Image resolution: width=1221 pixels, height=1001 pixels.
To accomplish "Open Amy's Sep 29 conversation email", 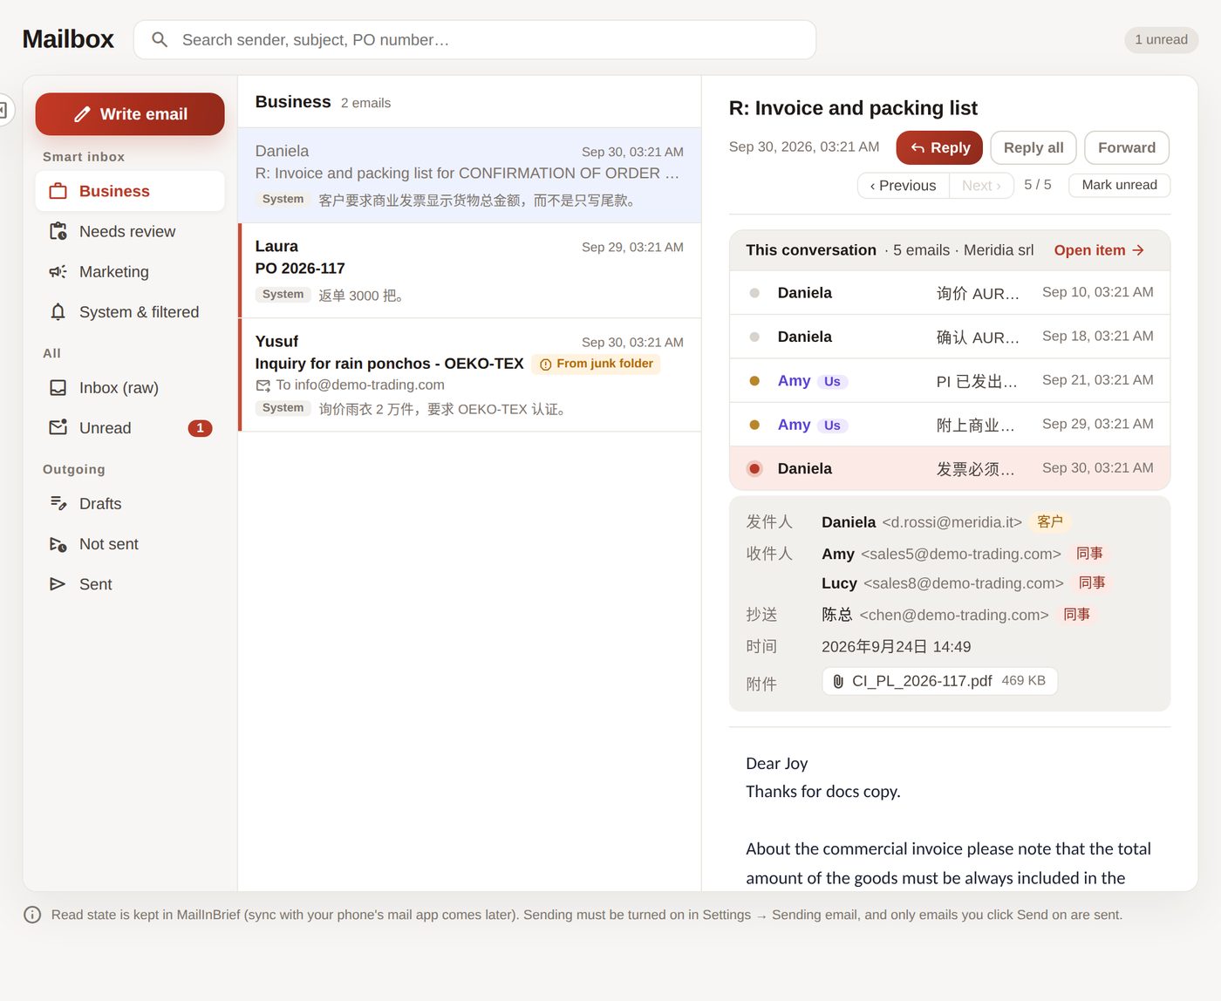I will [x=950, y=425].
